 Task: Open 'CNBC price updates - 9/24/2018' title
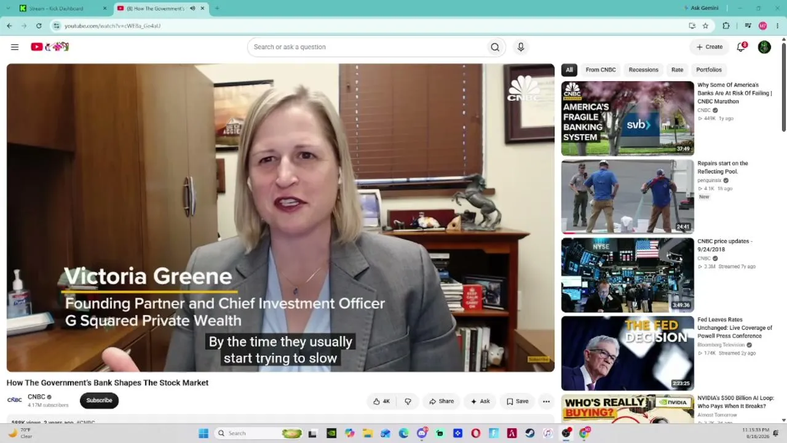click(x=725, y=245)
